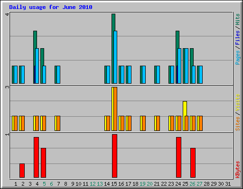Click the y-axis value "1" of bottom chart

(7, 134)
